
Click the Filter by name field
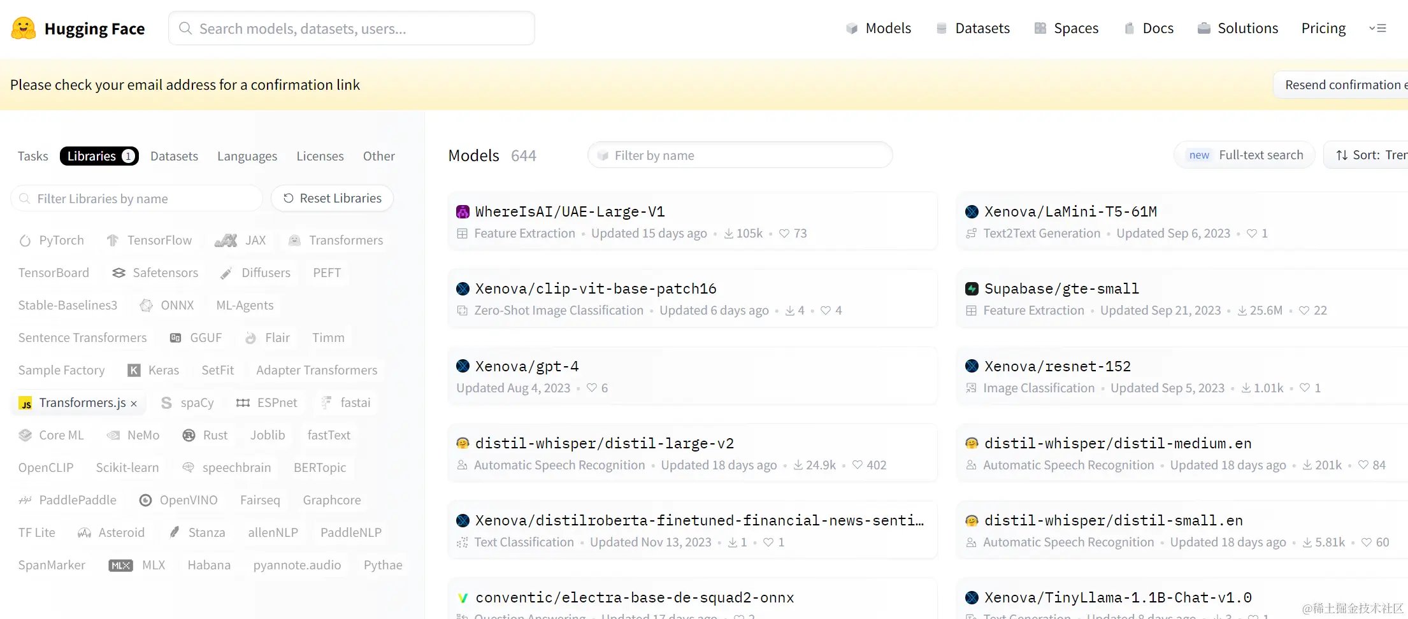coord(740,155)
